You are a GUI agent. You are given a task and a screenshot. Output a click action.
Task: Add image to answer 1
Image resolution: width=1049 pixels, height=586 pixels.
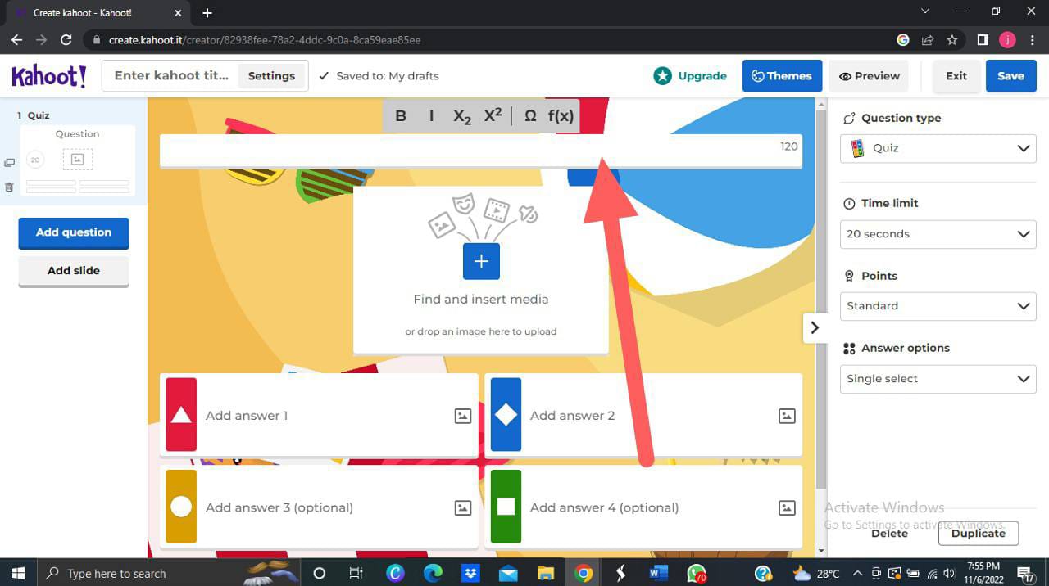coord(463,416)
